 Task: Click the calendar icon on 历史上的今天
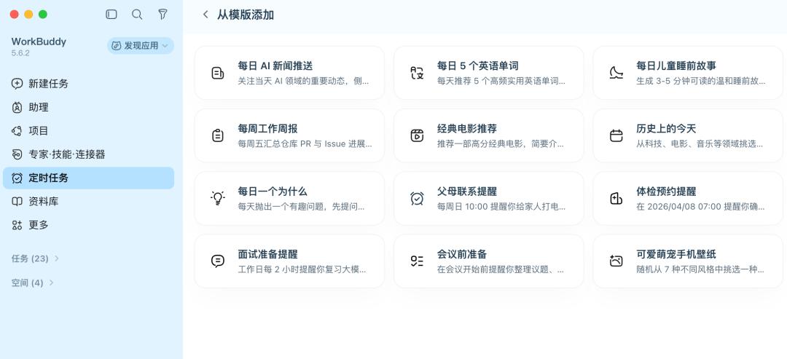pyautogui.click(x=616, y=136)
